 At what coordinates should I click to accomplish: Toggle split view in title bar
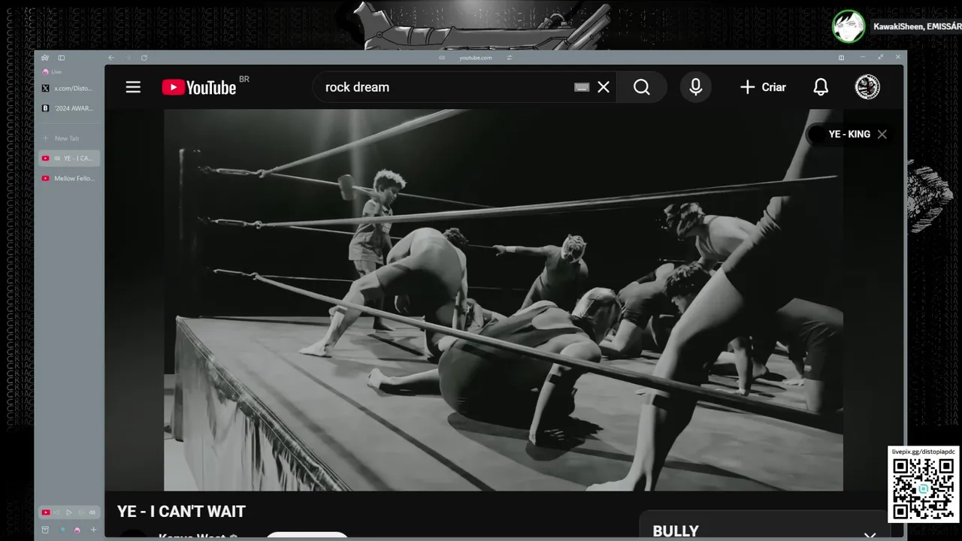[x=841, y=58]
